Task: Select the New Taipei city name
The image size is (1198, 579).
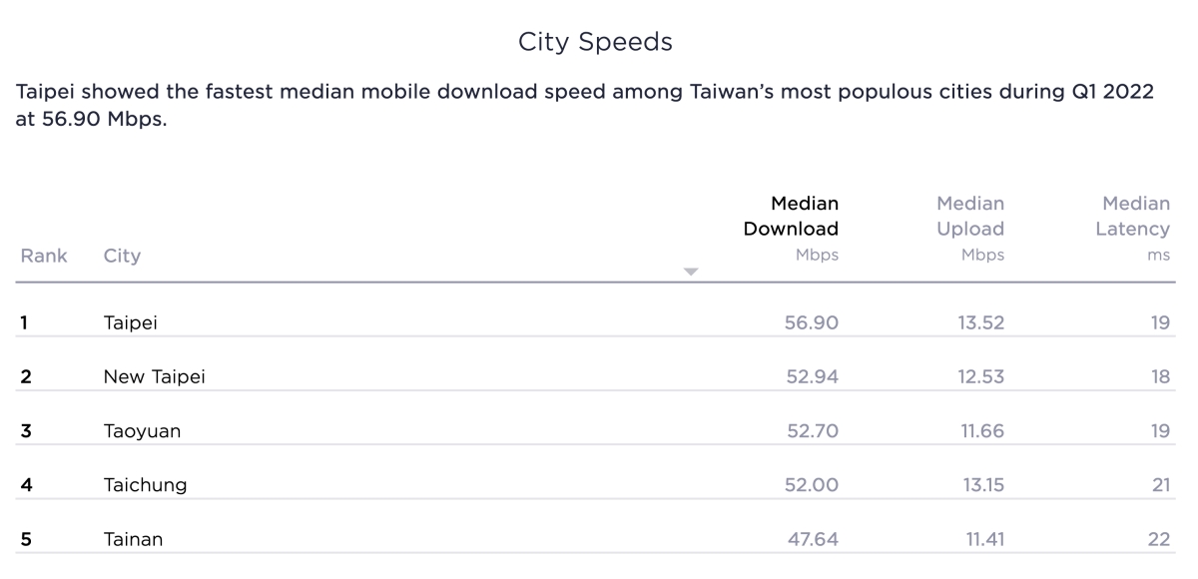Action: pyautogui.click(x=155, y=376)
